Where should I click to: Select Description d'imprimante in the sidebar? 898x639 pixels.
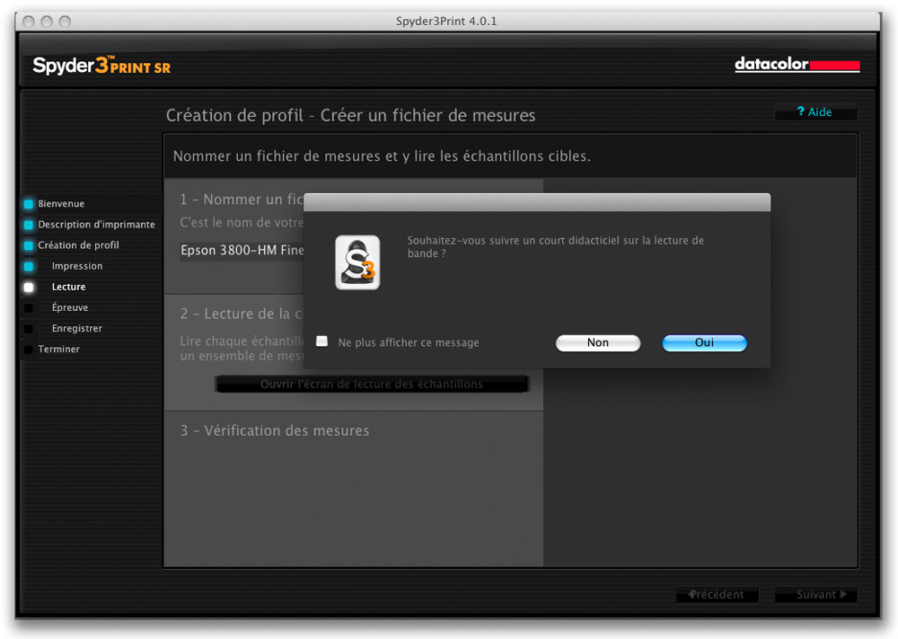[x=96, y=224]
